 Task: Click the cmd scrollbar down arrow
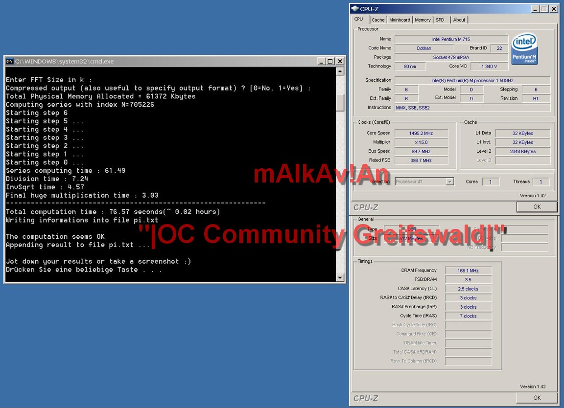[x=340, y=277]
